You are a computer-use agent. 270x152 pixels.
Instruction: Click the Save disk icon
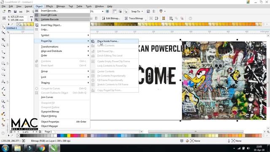(15, 11)
